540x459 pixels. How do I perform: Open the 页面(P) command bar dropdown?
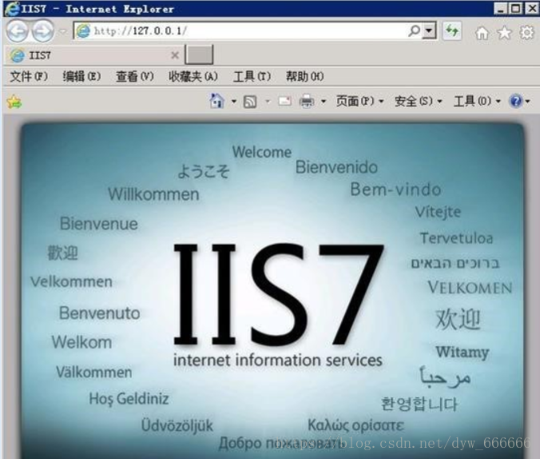tap(360, 101)
